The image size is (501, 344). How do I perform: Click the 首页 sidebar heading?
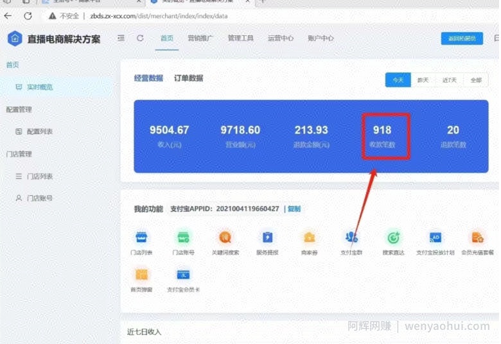coord(12,65)
